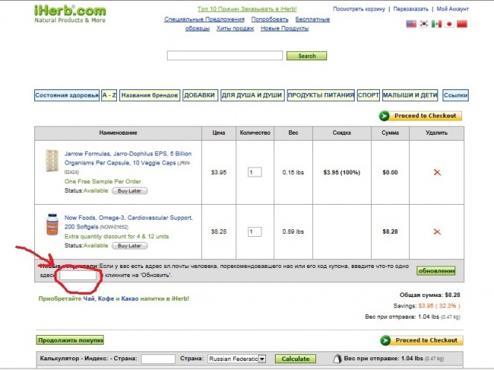Open Jarro-Dophilus product thumbnail

(52, 161)
